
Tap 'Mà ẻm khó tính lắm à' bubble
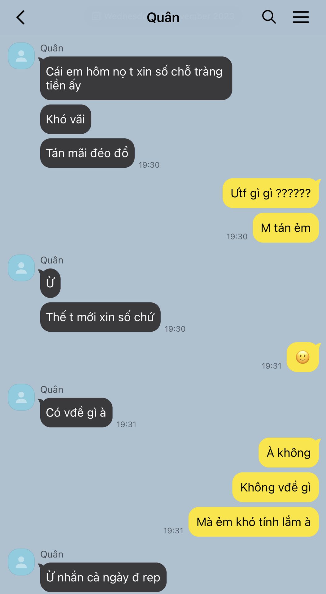click(x=254, y=522)
